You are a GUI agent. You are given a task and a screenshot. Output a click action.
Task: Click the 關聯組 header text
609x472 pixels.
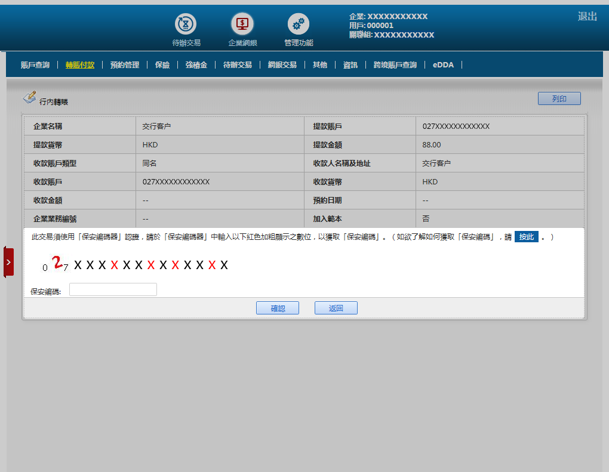pyautogui.click(x=392, y=35)
